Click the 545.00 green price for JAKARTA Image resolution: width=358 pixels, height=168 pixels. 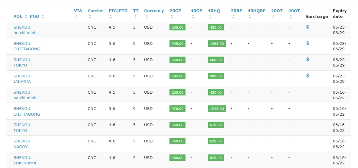[177, 76]
